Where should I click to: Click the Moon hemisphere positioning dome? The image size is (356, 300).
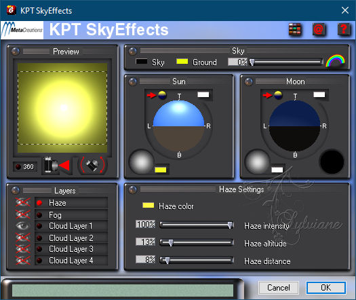295,126
